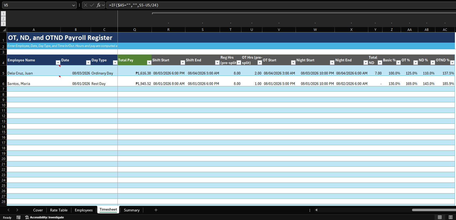The width and height of the screenshot is (456, 220).
Task: Add a new sheet with plus icon
Action: 156,210
